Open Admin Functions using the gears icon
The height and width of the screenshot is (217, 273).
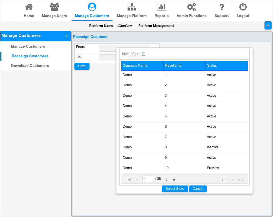tap(191, 6)
